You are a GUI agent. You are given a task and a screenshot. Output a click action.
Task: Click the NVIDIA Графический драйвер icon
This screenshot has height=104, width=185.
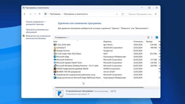(55, 69)
